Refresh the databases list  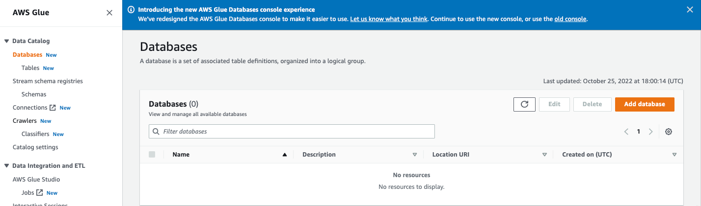point(524,104)
